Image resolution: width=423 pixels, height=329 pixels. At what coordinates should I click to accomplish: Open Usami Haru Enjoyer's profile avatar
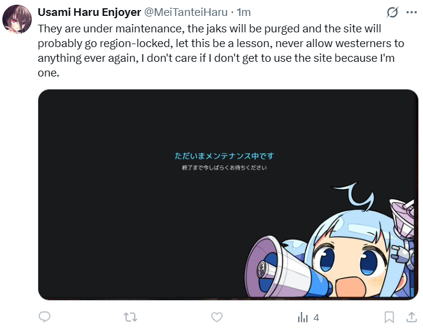17,19
